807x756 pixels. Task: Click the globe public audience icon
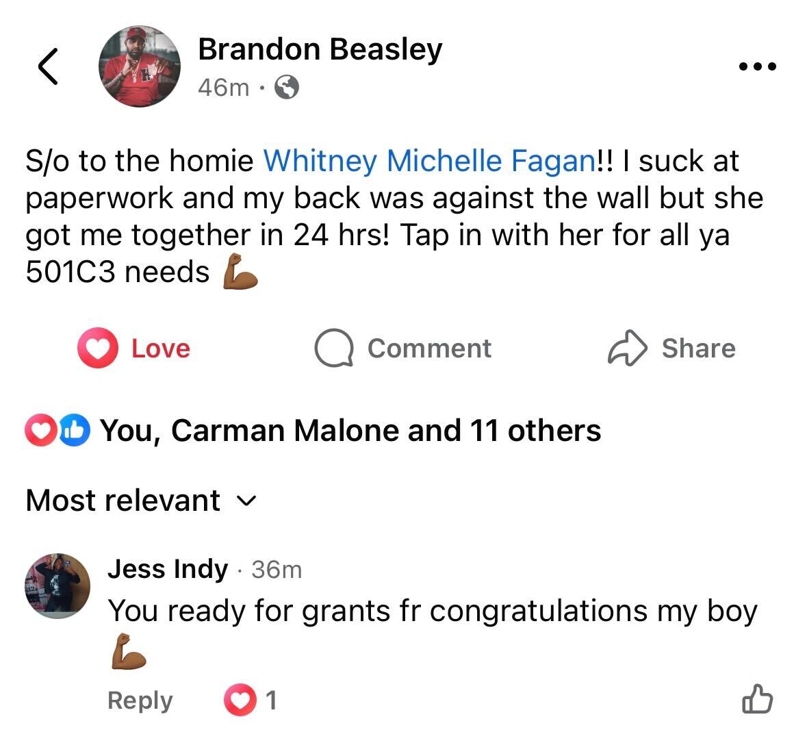coord(286,88)
